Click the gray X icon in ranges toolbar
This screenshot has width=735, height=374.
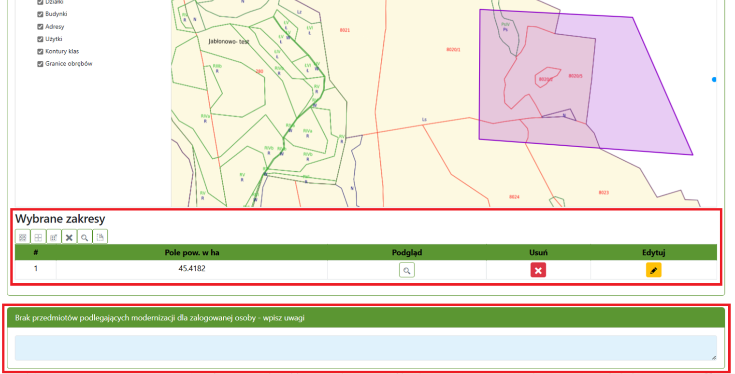click(x=69, y=237)
